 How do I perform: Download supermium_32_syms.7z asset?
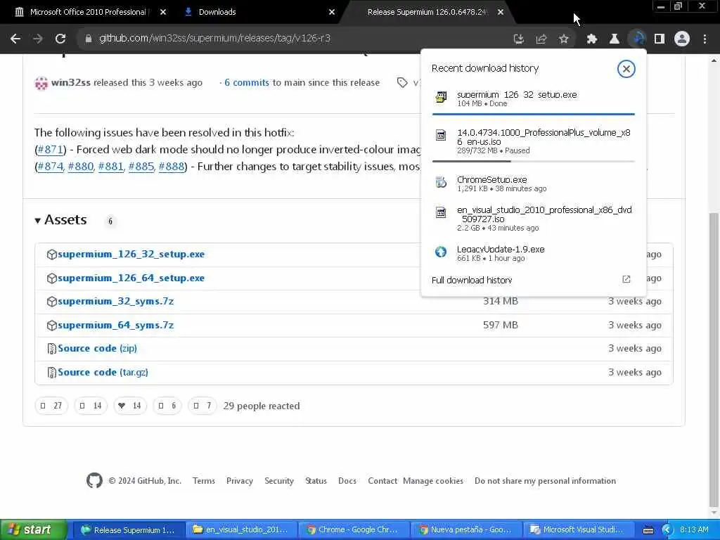click(x=116, y=302)
